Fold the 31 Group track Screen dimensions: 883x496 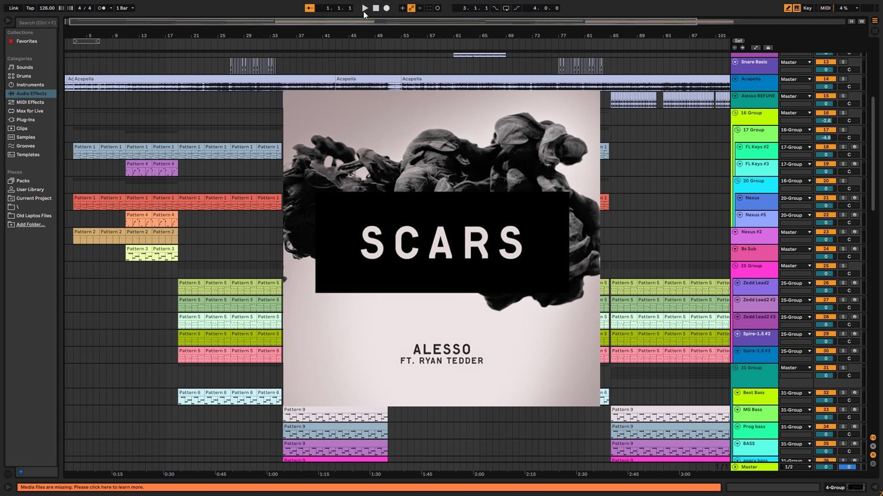(x=735, y=368)
